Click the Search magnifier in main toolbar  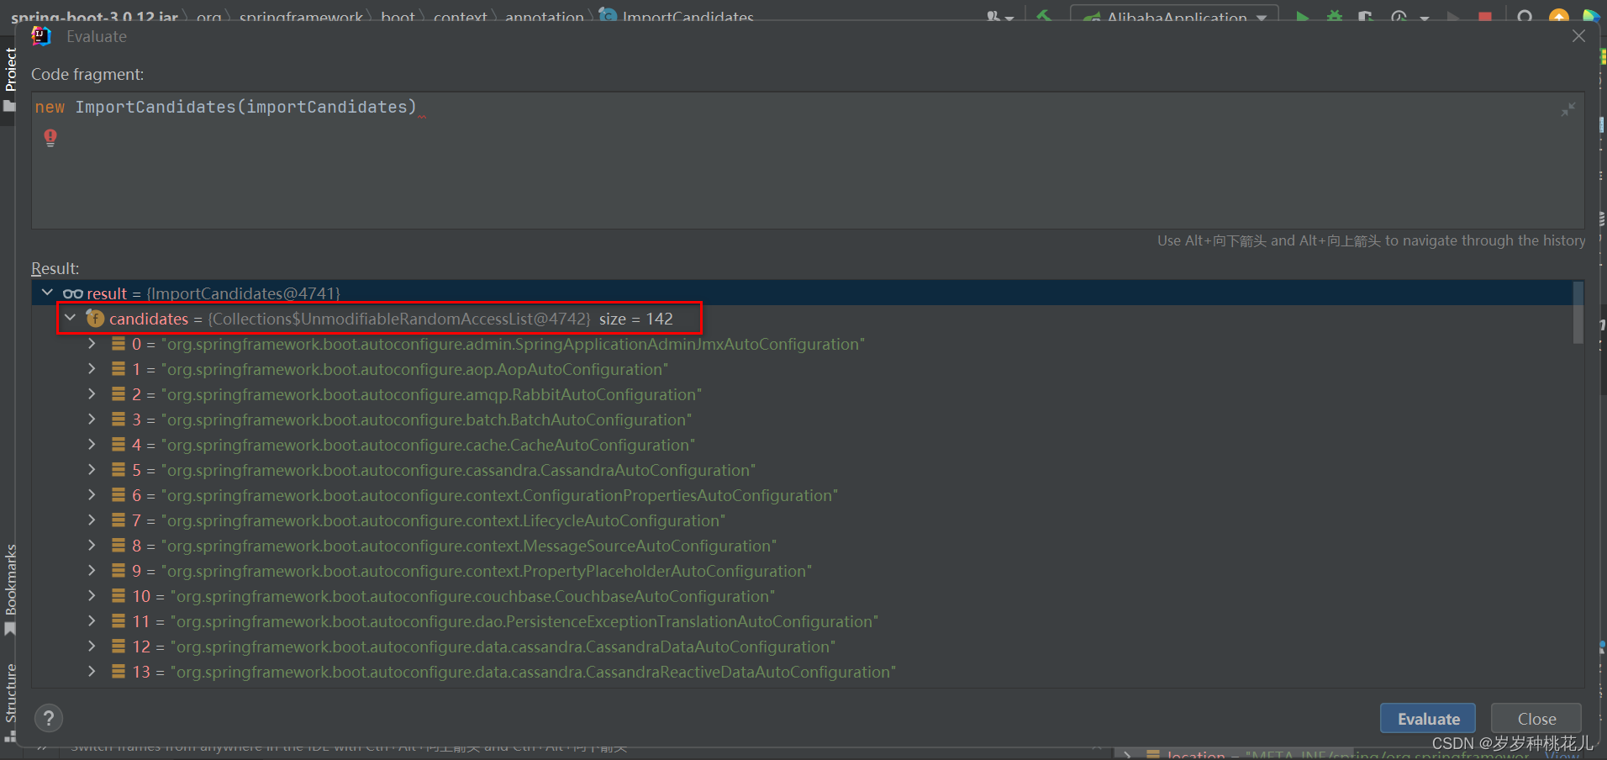(1525, 17)
